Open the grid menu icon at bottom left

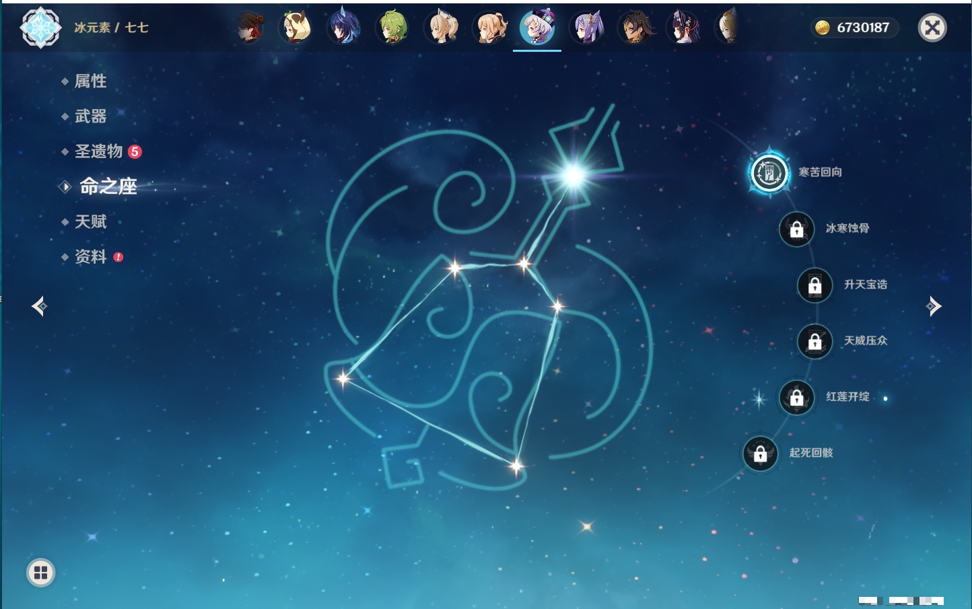click(40, 573)
